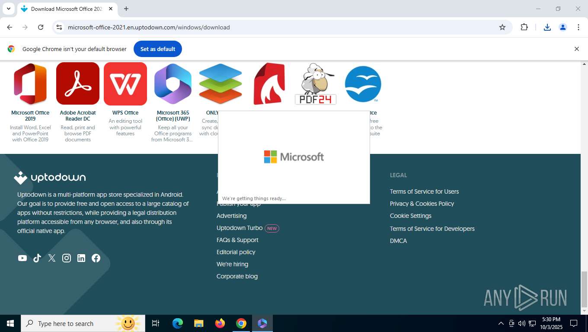588x332 pixels.
Task: Open the Microsoft Office 2019 app icon
Action: click(30, 84)
